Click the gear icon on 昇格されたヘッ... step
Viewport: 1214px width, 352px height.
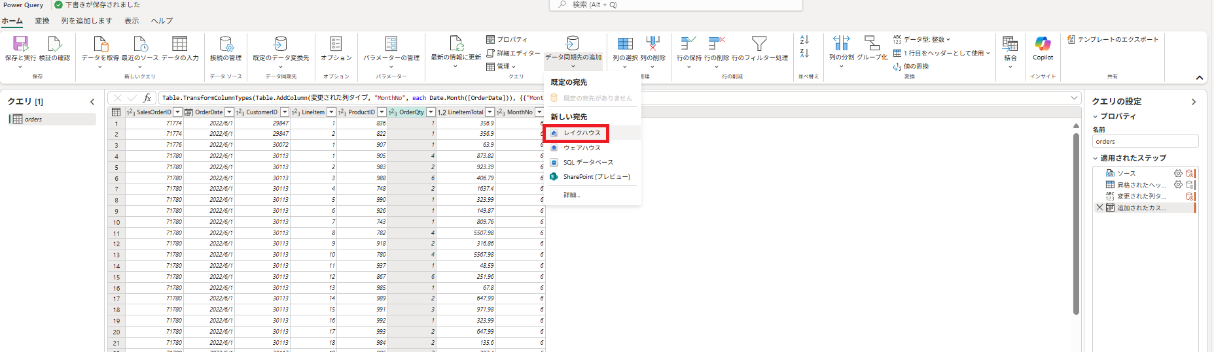[1178, 185]
